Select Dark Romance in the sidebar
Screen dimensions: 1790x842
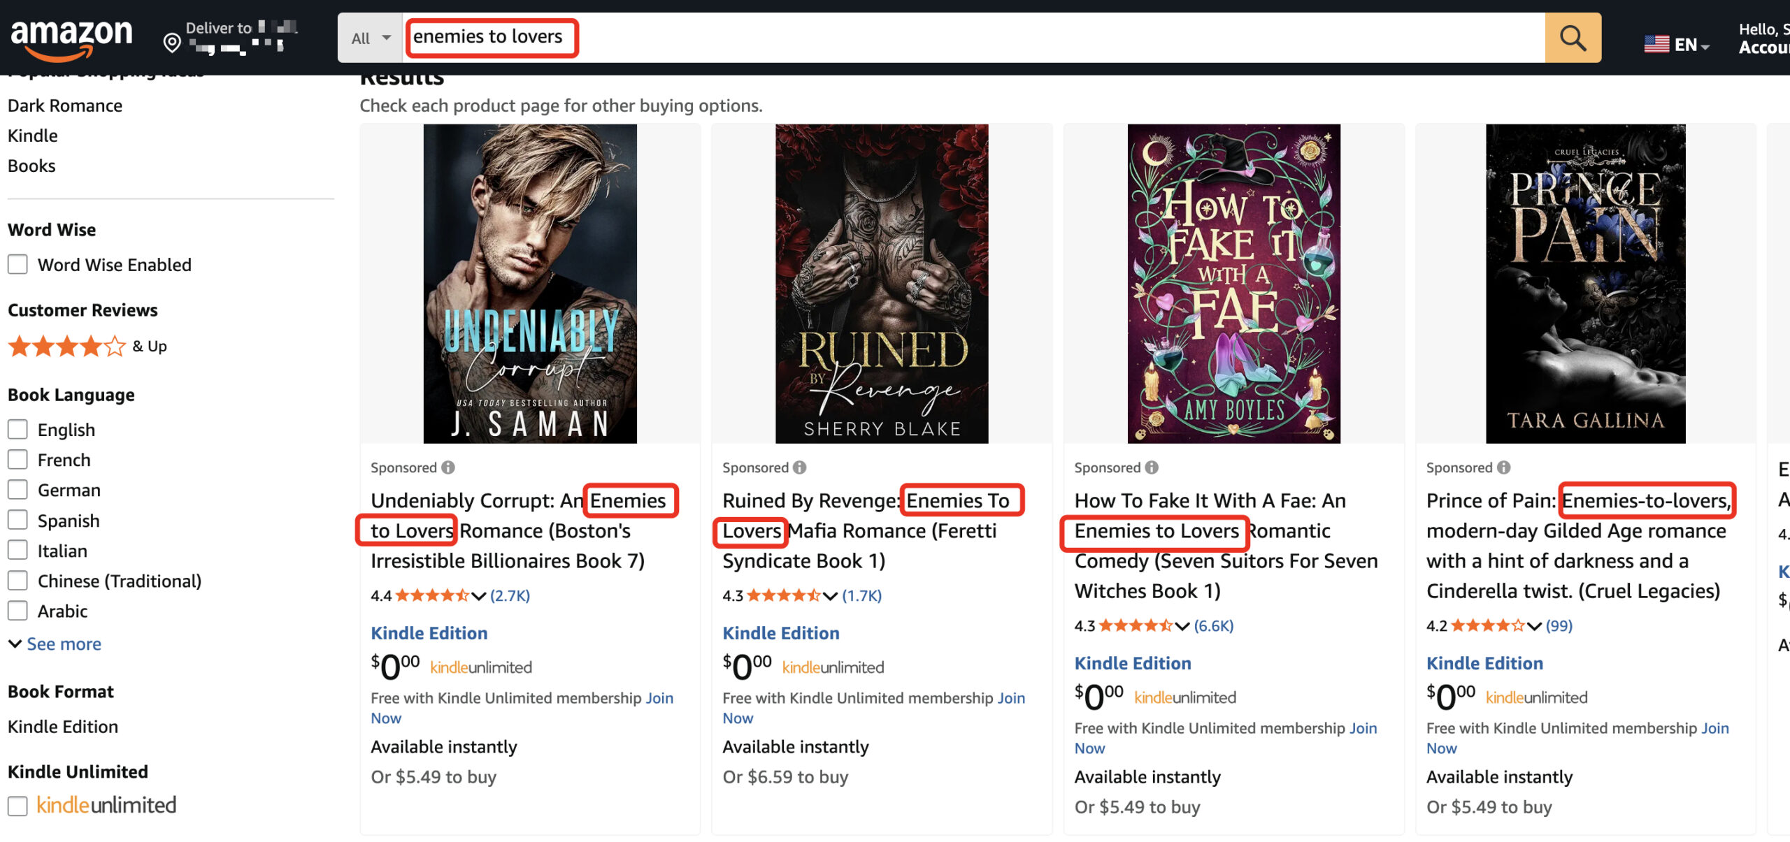coord(65,106)
